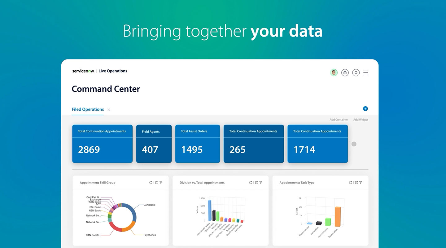
Task: Remove the container with gray minus button
Action: click(354, 144)
